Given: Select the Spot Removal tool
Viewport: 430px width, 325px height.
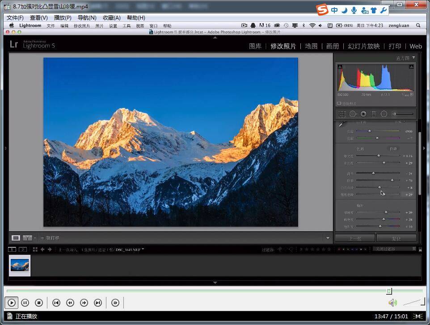Looking at the screenshot, I should click(353, 114).
